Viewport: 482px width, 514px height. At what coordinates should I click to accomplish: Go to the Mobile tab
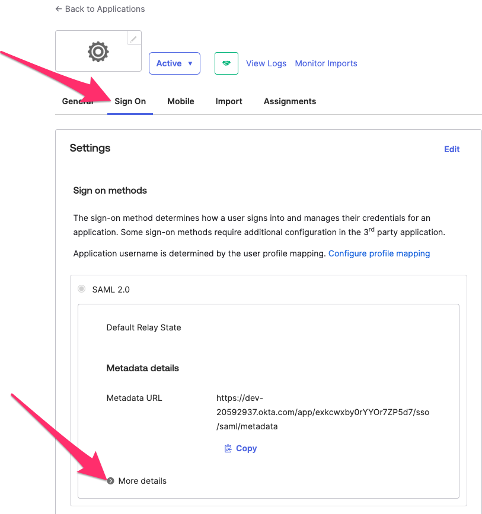point(181,101)
